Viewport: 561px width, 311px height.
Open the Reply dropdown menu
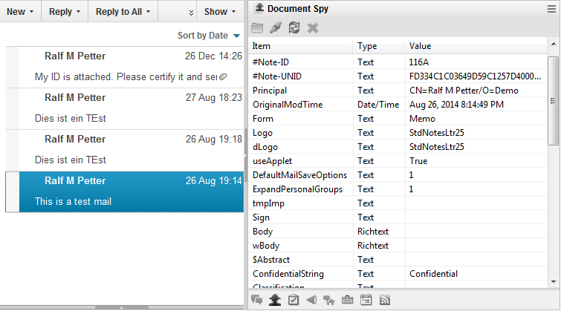tap(65, 12)
